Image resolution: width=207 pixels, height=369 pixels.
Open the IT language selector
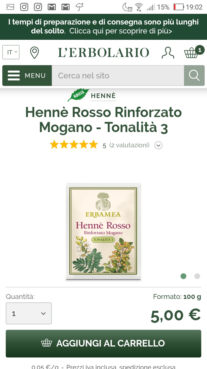[x=11, y=52]
